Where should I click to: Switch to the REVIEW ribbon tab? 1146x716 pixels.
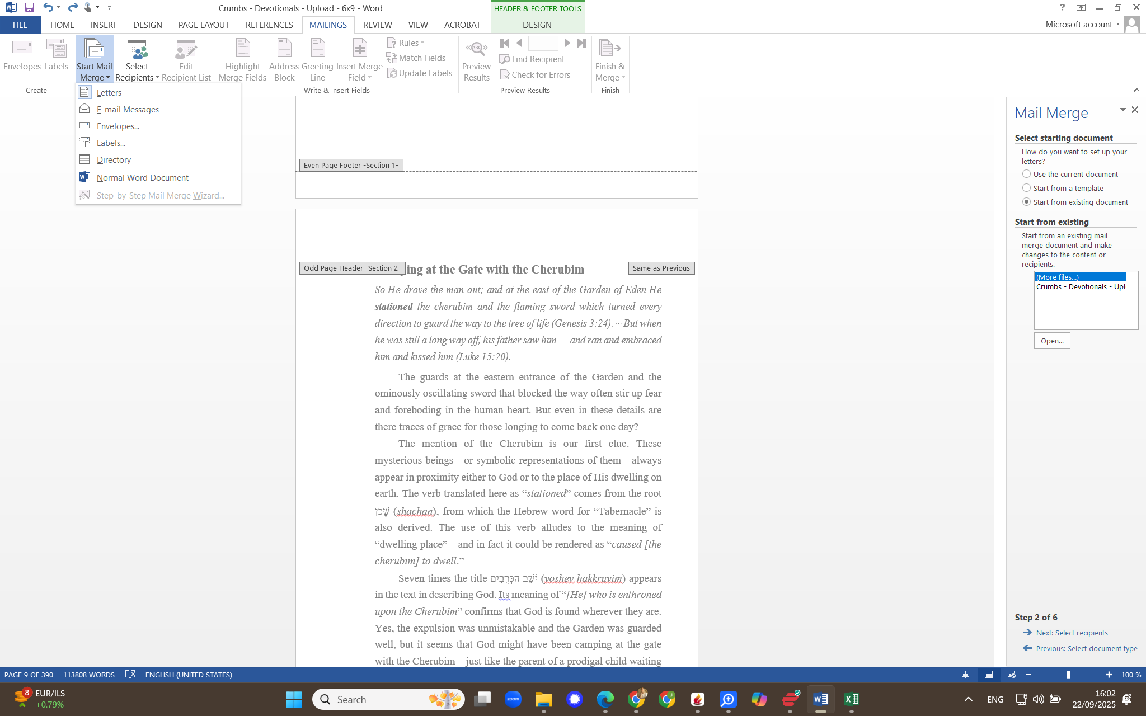(377, 25)
